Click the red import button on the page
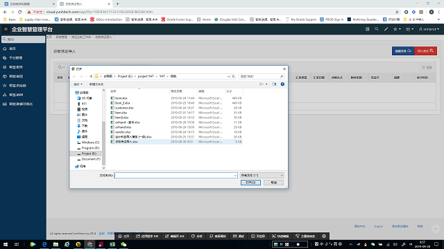 pos(425,50)
